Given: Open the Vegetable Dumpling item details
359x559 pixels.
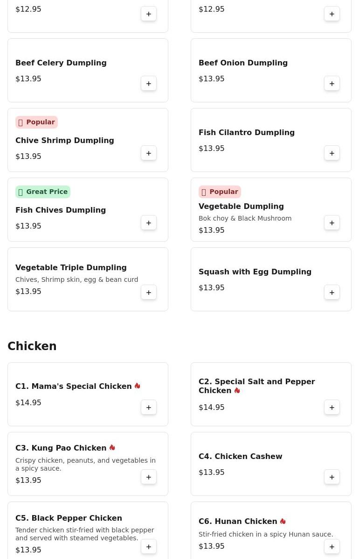Looking at the screenshot, I should pos(241,207).
